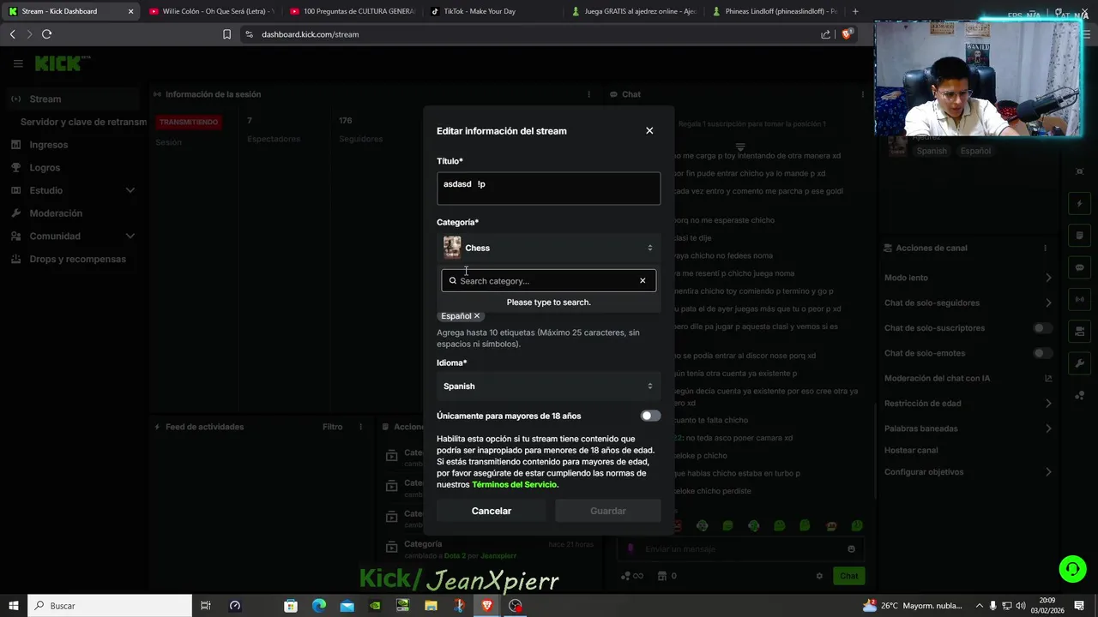Switch to Willie Colón YouTube tab
Screen dimensions: 1098x617
coord(212,11)
